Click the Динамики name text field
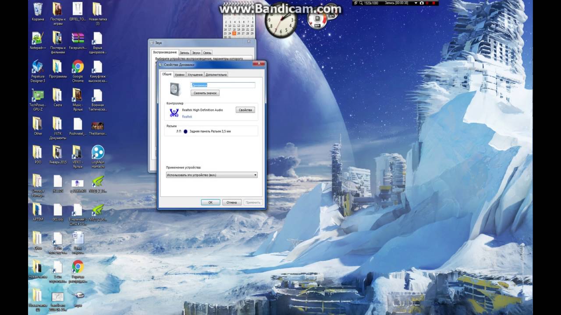 (223, 85)
